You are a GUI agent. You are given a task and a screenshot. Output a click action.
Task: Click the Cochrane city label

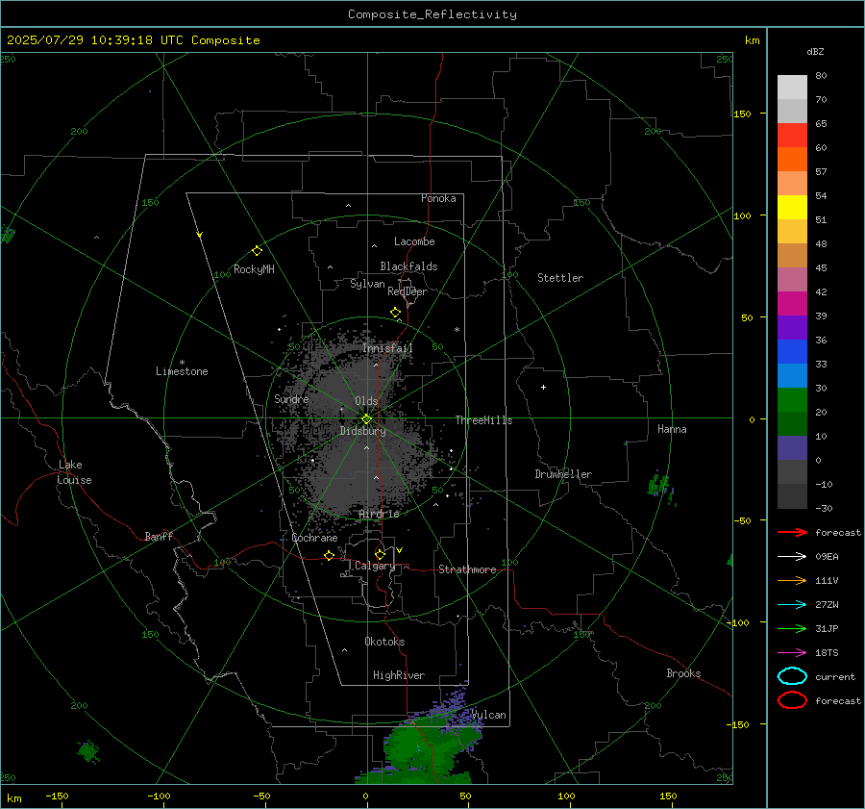[314, 538]
